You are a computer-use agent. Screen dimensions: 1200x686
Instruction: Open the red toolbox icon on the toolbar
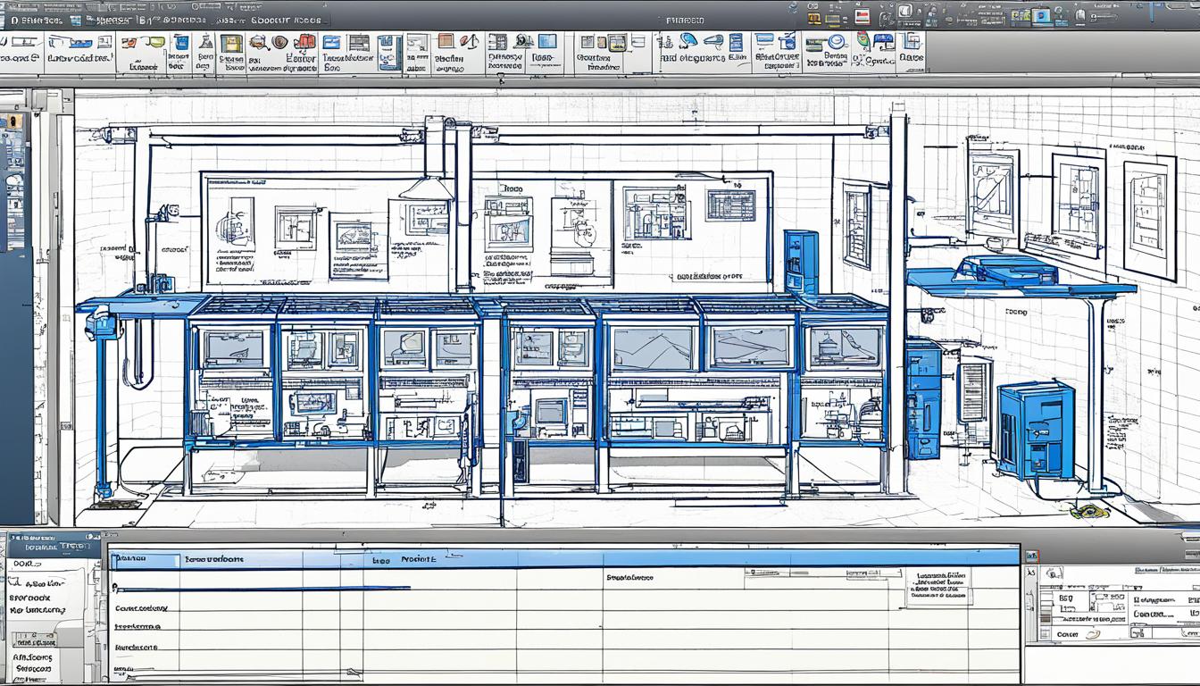click(x=306, y=43)
